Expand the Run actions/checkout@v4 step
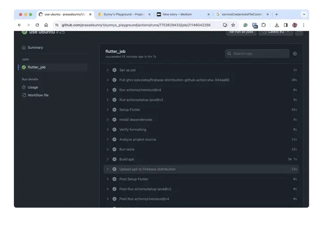 (x=108, y=90)
